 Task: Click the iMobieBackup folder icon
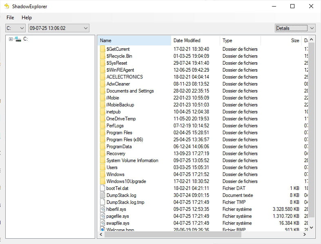pyautogui.click(x=103, y=105)
